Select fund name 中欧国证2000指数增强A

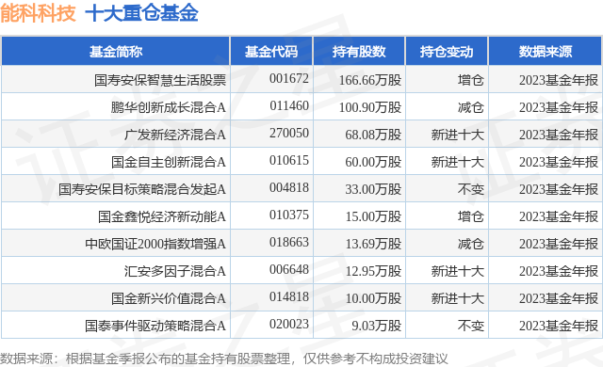click(x=155, y=244)
